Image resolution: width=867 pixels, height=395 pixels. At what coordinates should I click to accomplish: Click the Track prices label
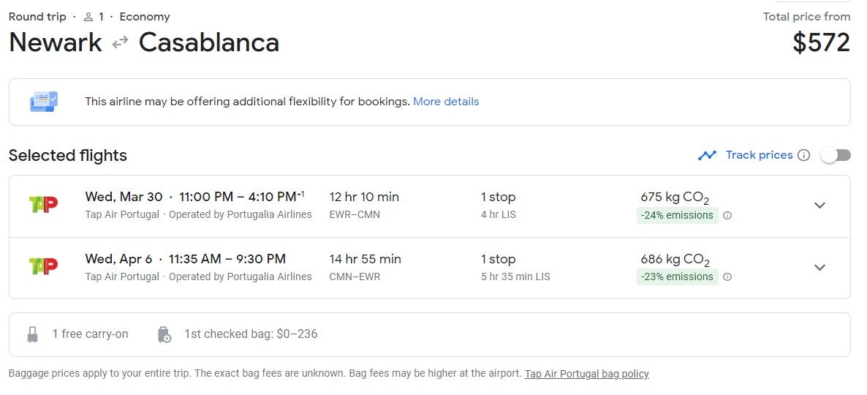point(760,156)
